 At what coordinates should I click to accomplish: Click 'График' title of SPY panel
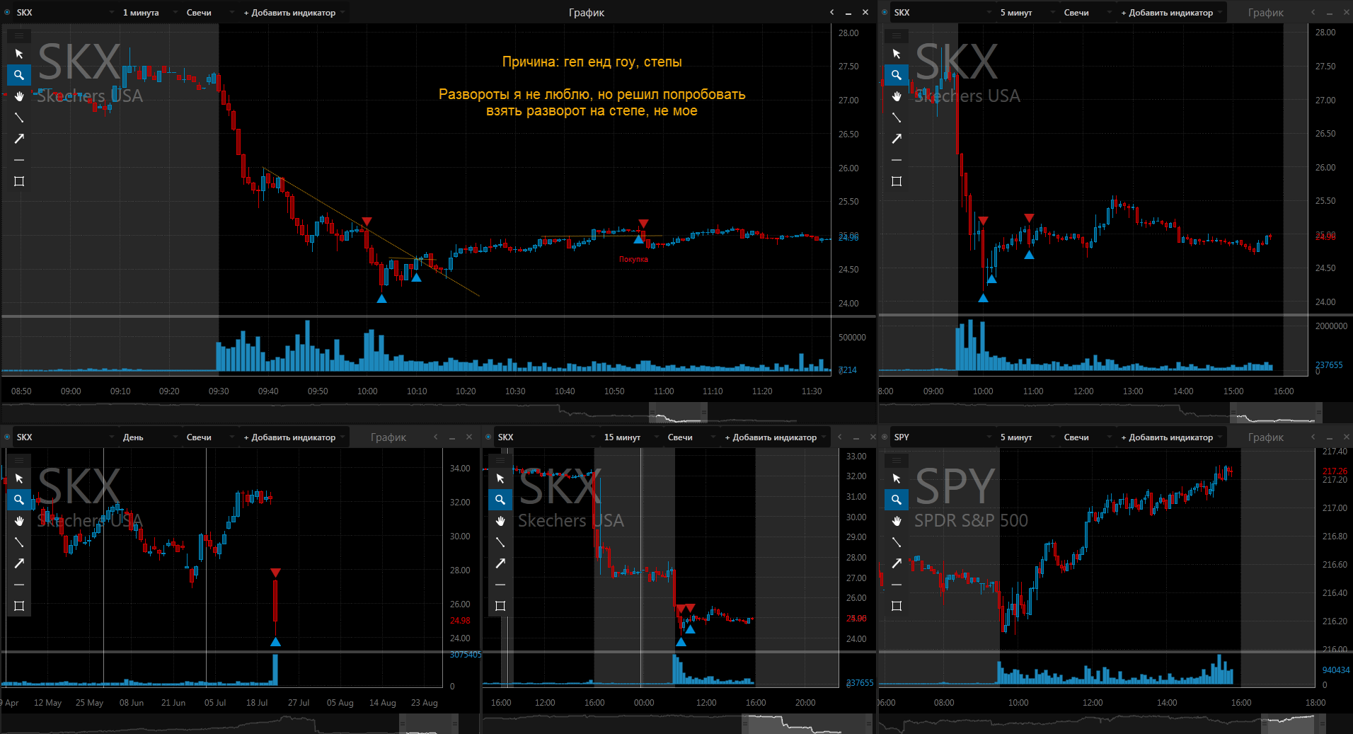[1266, 437]
